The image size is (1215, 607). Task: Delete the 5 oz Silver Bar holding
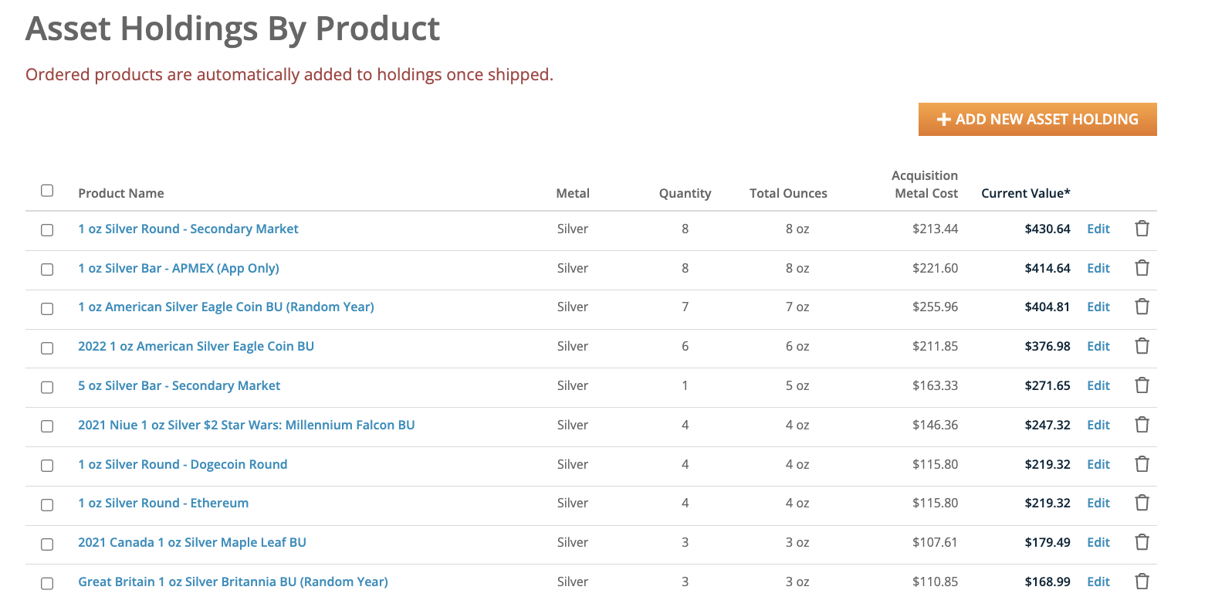[x=1142, y=385]
